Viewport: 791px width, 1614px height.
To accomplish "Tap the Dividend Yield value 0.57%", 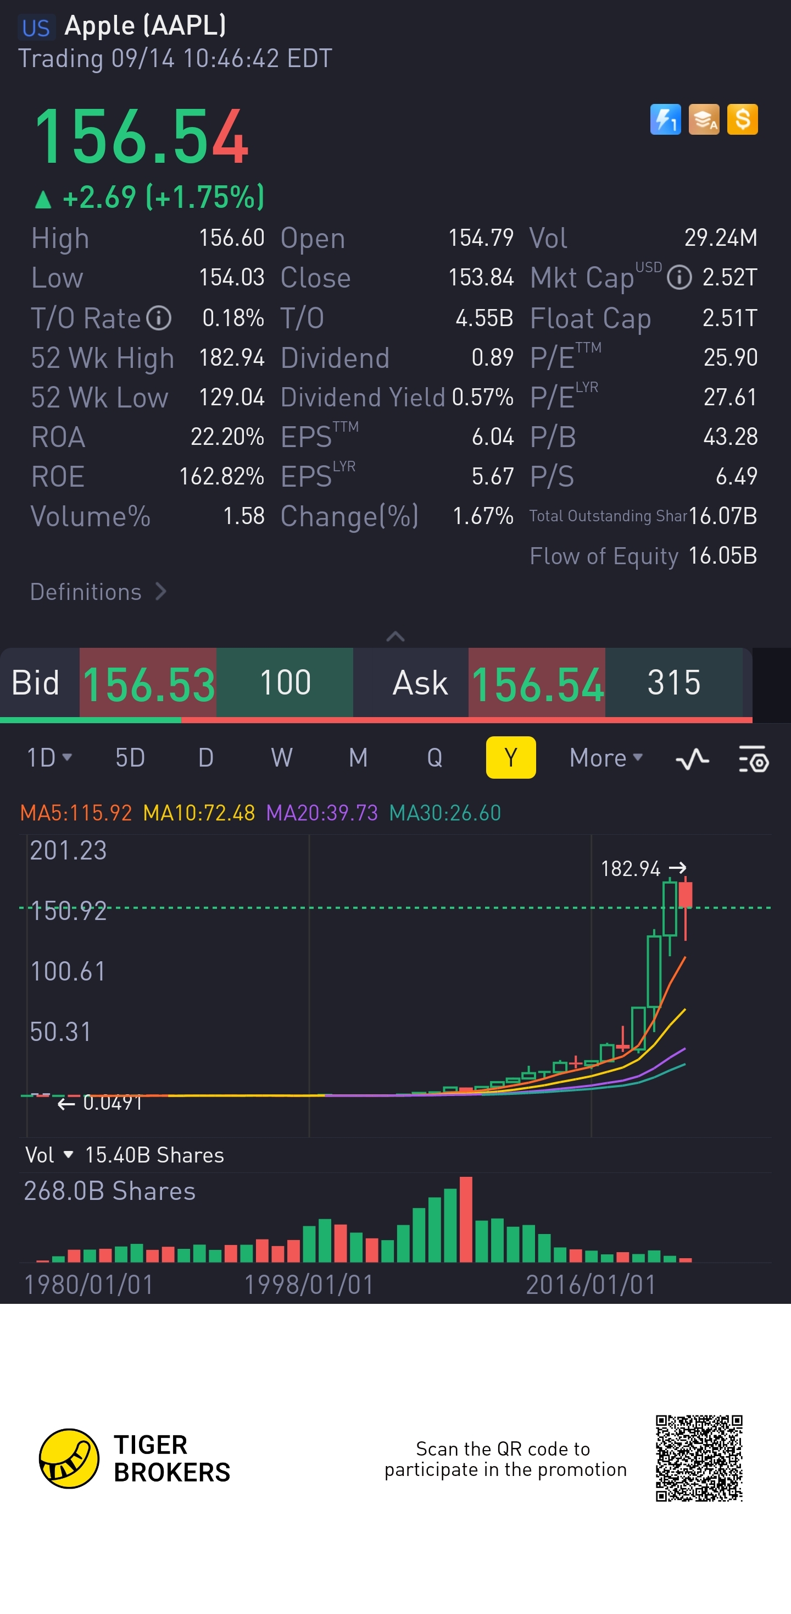I will coord(482,397).
